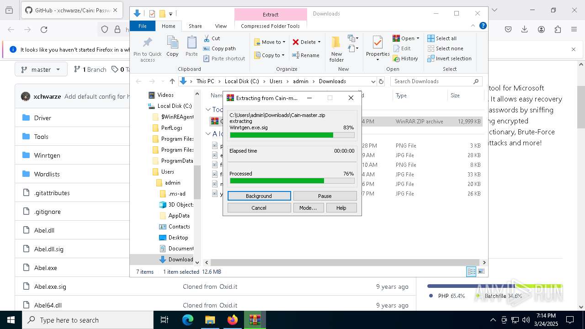
Task: Cancel the WinRAR extraction
Action: [x=259, y=208]
